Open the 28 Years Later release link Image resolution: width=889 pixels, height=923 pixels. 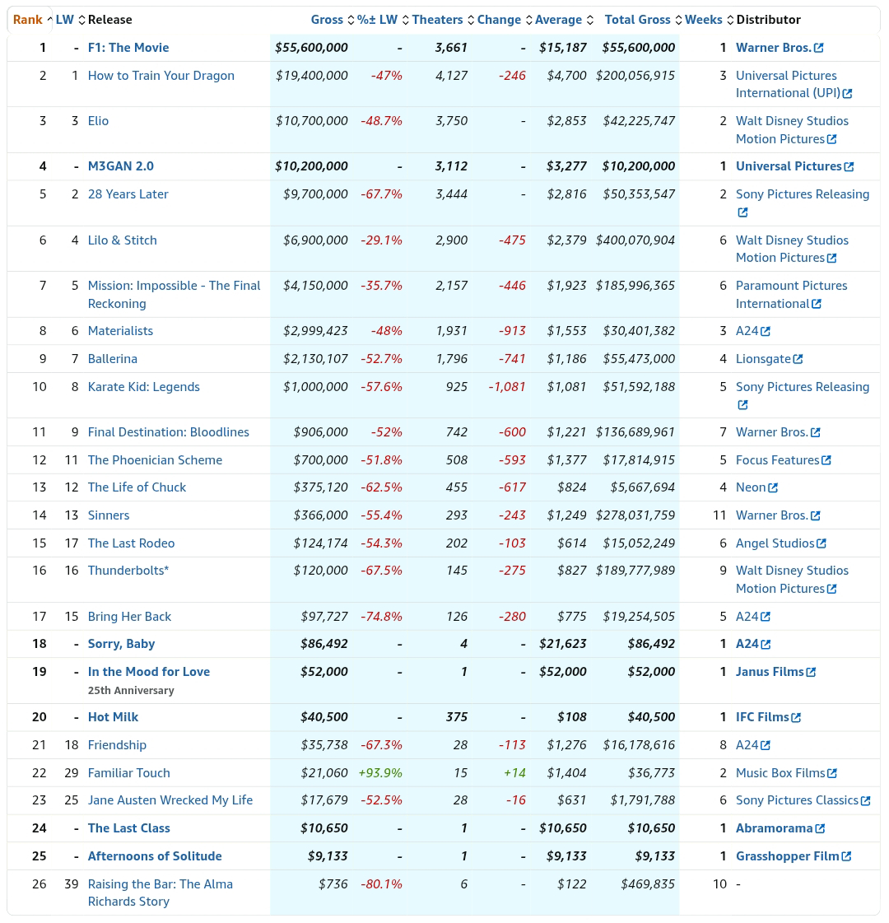pyautogui.click(x=128, y=194)
